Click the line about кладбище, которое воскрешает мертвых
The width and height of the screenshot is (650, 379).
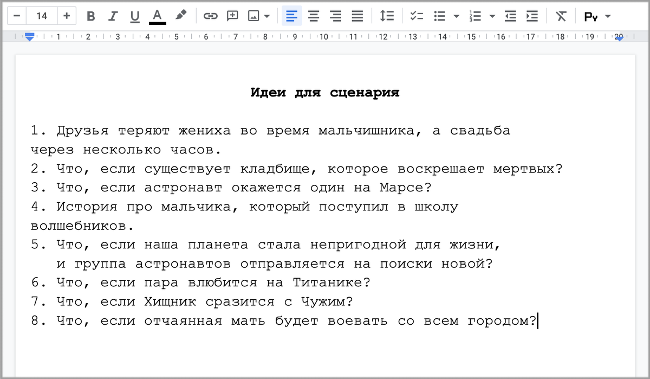pos(297,169)
